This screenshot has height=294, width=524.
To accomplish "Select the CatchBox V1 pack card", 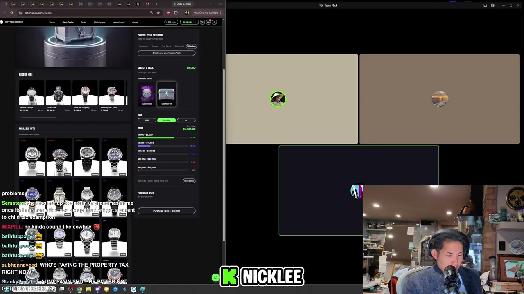I will pyautogui.click(x=166, y=94).
